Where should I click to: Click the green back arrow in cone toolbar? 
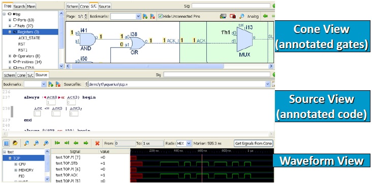point(265,16)
